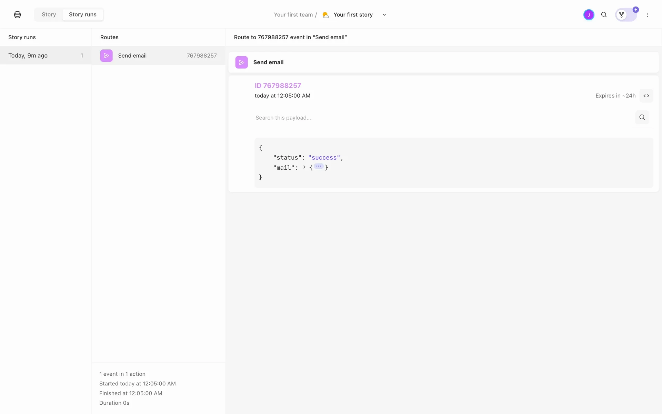Select the Story runs tab
The width and height of the screenshot is (662, 414).
click(82, 14)
